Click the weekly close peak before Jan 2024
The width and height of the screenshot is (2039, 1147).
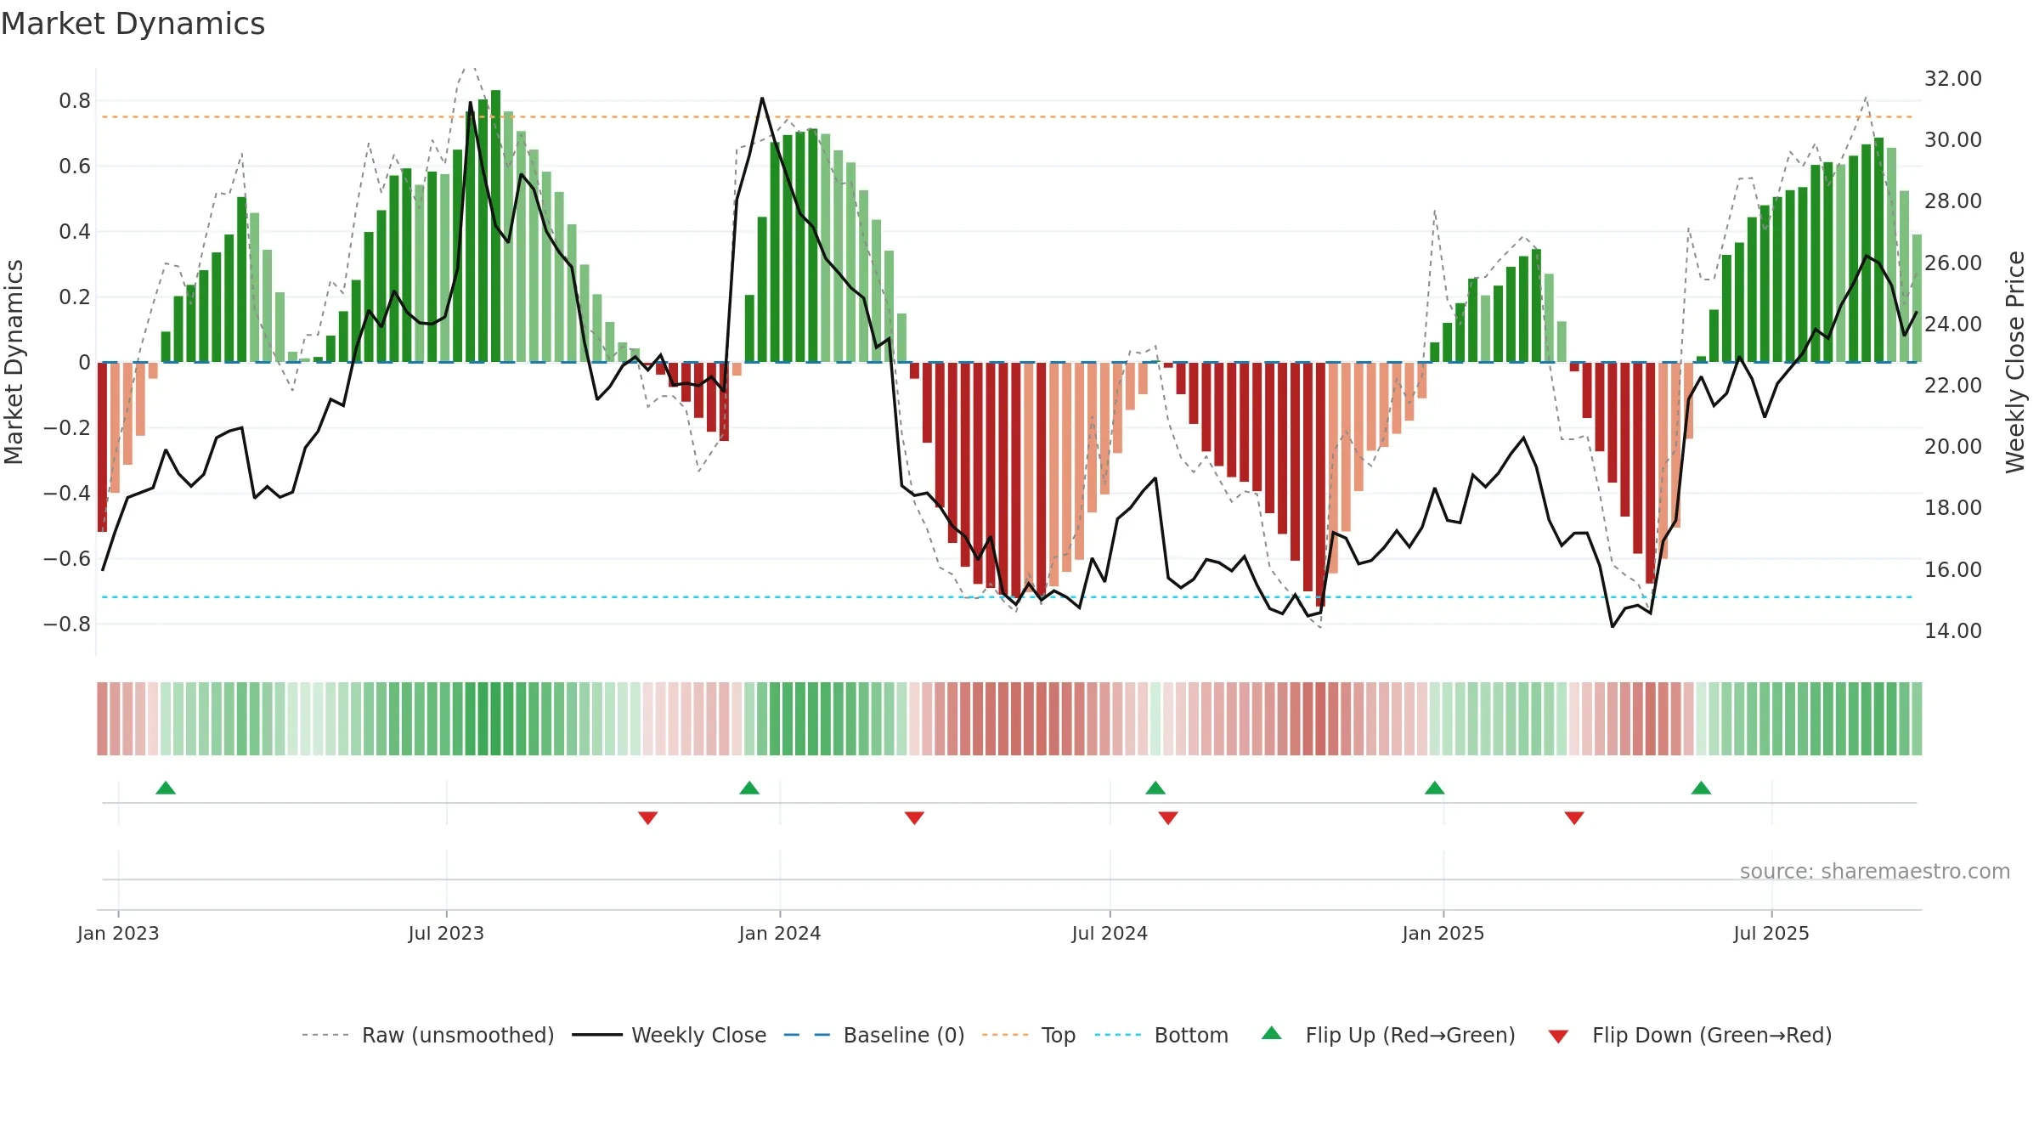pos(762,99)
